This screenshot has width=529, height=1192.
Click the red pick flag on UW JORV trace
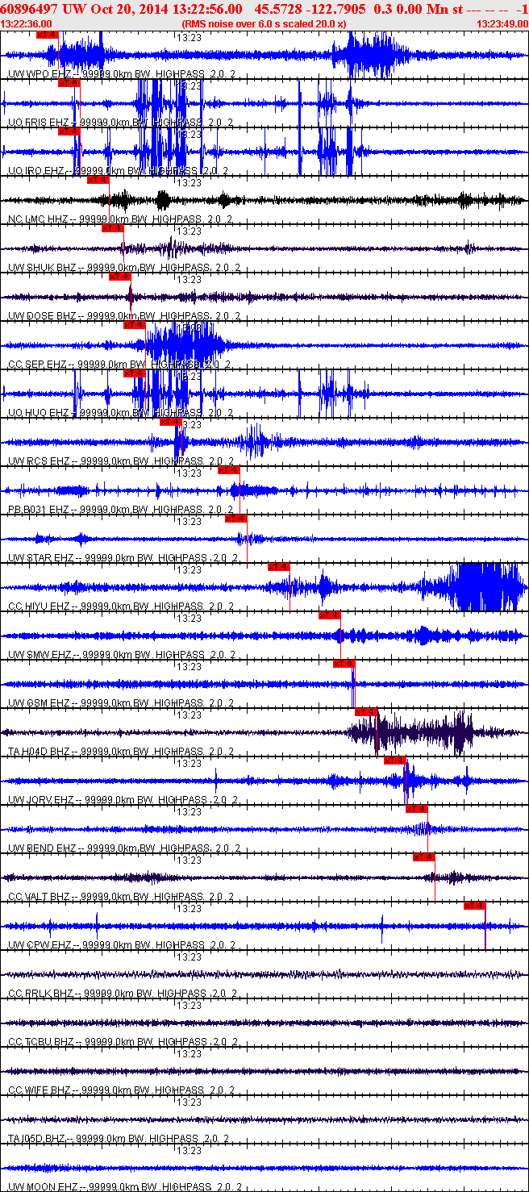tap(395, 761)
